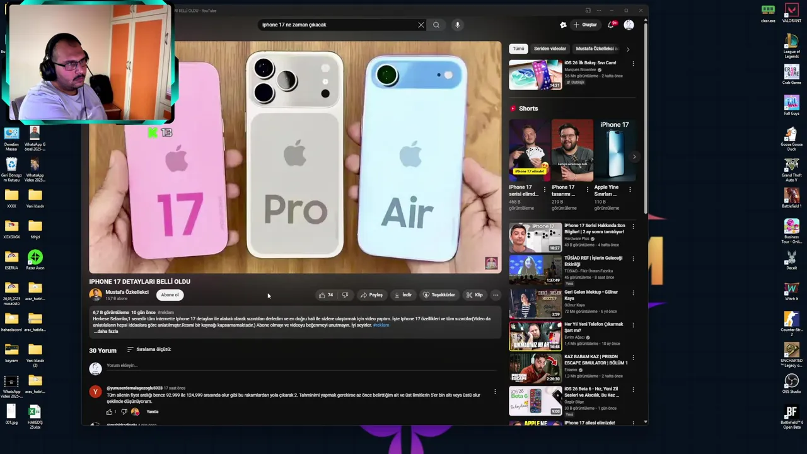Like the first comment about prices
Viewport: 807px width, 454px height.
point(110,412)
